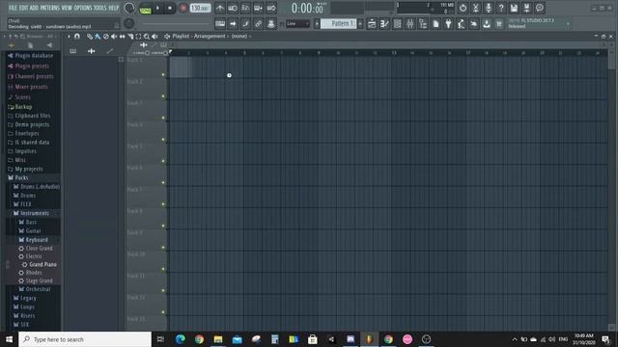The image size is (618, 347).
Task: Open the EDIT menu
Action: tap(24, 8)
